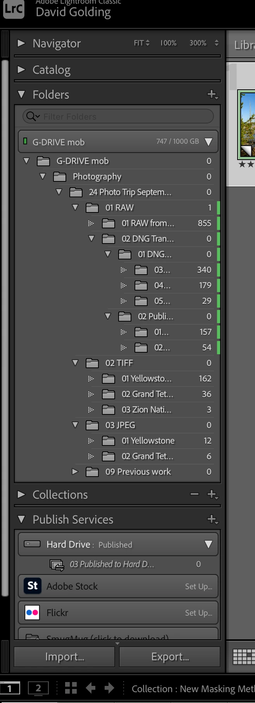This screenshot has height=703, width=255.
Task: Collapse the Hard Drive publish service triangle
Action: 208,544
